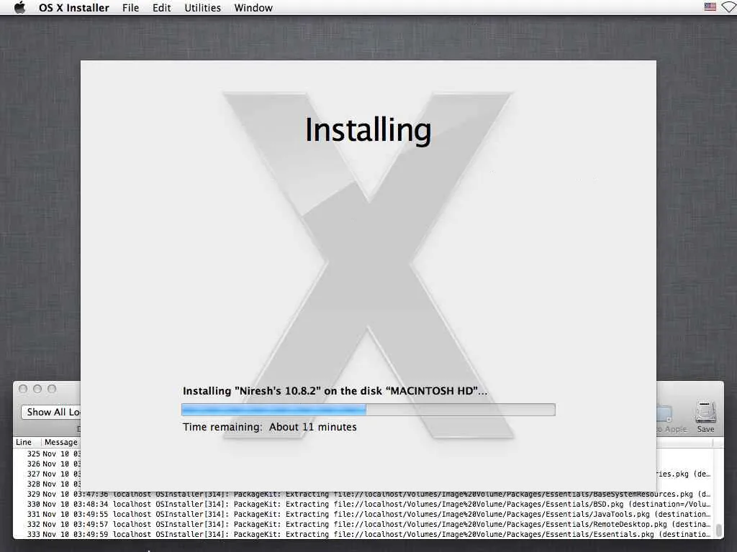Select log line 325
Image resolution: width=737 pixels, height=552 pixels.
[x=47, y=454]
